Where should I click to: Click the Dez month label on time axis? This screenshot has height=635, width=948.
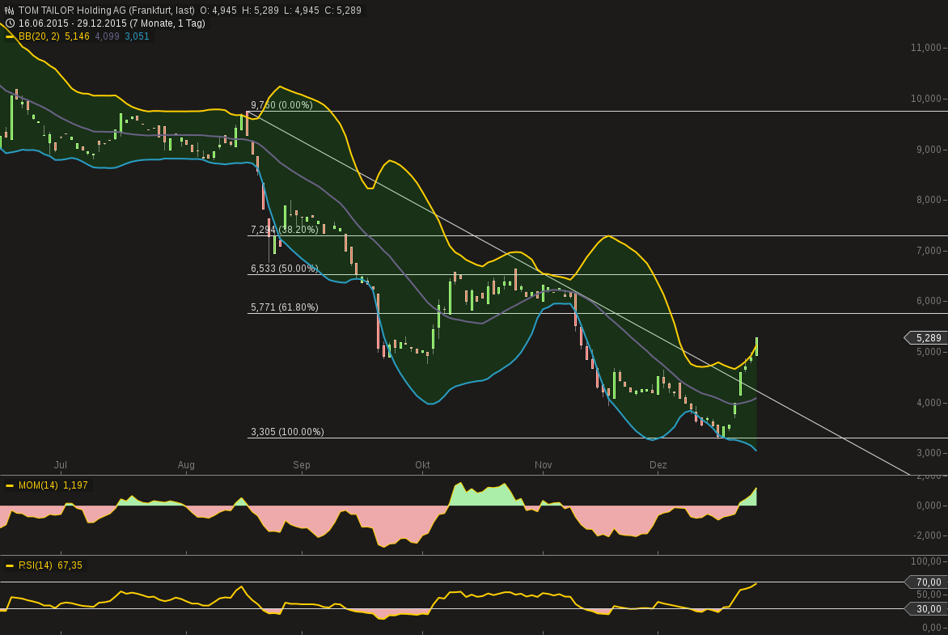(658, 465)
